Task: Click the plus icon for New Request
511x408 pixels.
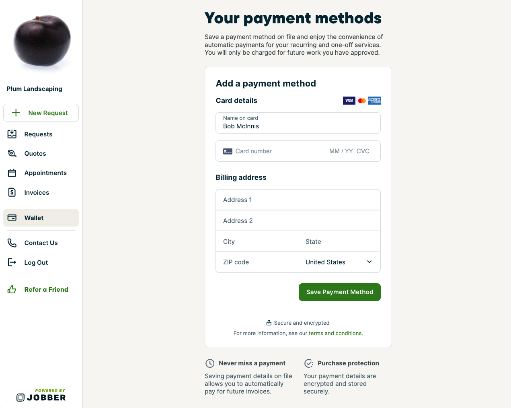Action: 16,113
